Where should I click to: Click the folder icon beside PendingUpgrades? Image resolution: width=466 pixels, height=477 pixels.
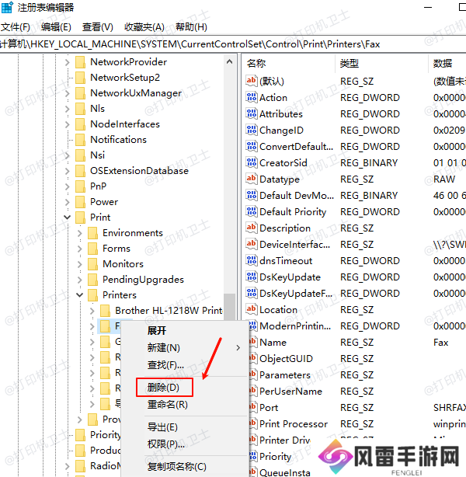93,280
